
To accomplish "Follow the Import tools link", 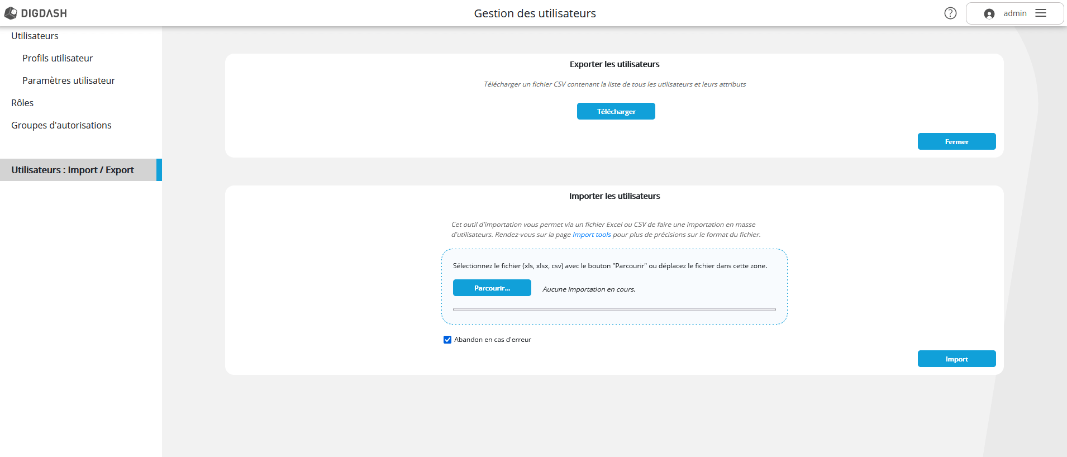I will click(592, 235).
